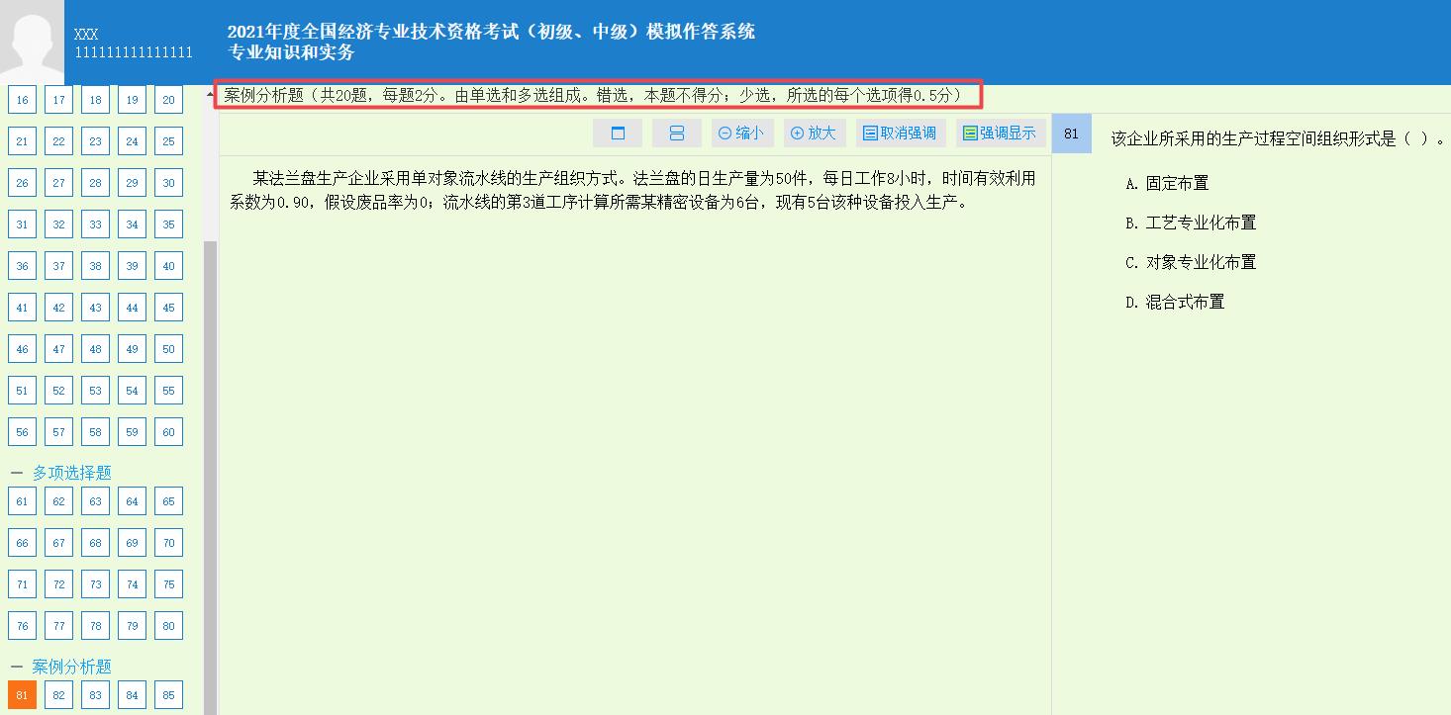Jump to question 33 in the navigator
The image size is (1451, 715).
95,223
